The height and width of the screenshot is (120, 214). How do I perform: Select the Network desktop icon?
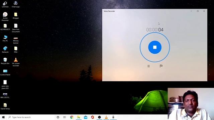(x=5, y=50)
